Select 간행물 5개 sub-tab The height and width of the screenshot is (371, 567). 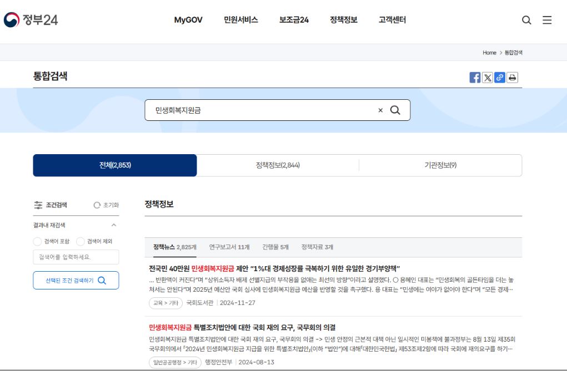(275, 247)
